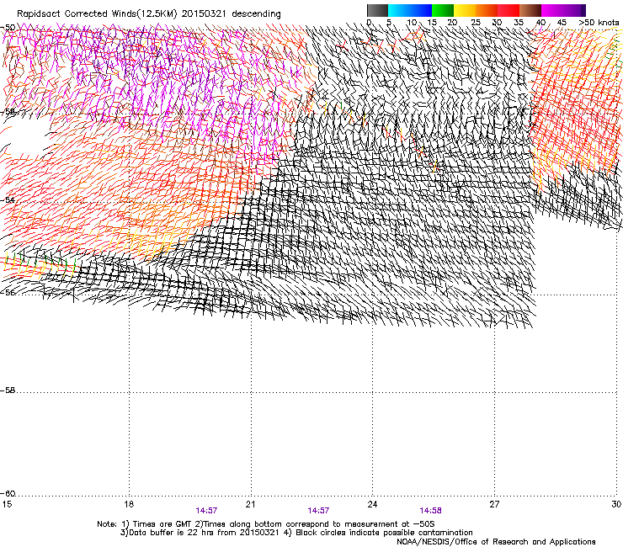This screenshot has width=623, height=547.
Task: Click the purple '14:58' time stamp
Action: click(x=431, y=511)
